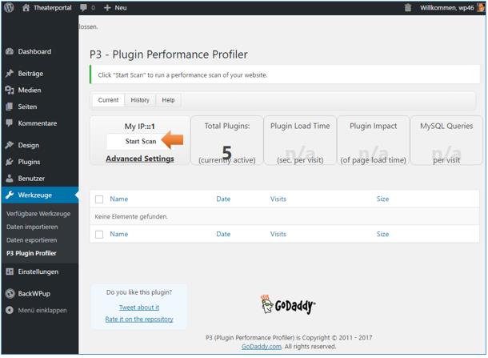Open the Advanced Settings link
Image resolution: width=488 pixels, height=358 pixels.
[140, 159]
